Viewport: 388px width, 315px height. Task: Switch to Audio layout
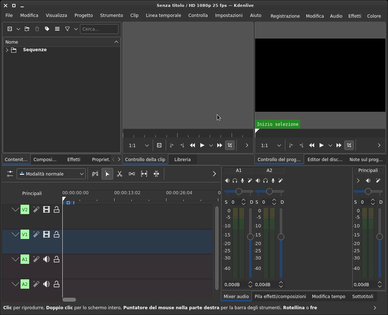(336, 16)
